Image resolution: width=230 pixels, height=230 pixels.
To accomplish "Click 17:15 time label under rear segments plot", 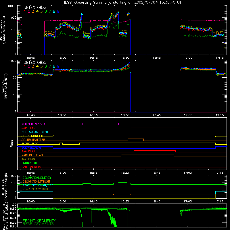I will 220,115.
